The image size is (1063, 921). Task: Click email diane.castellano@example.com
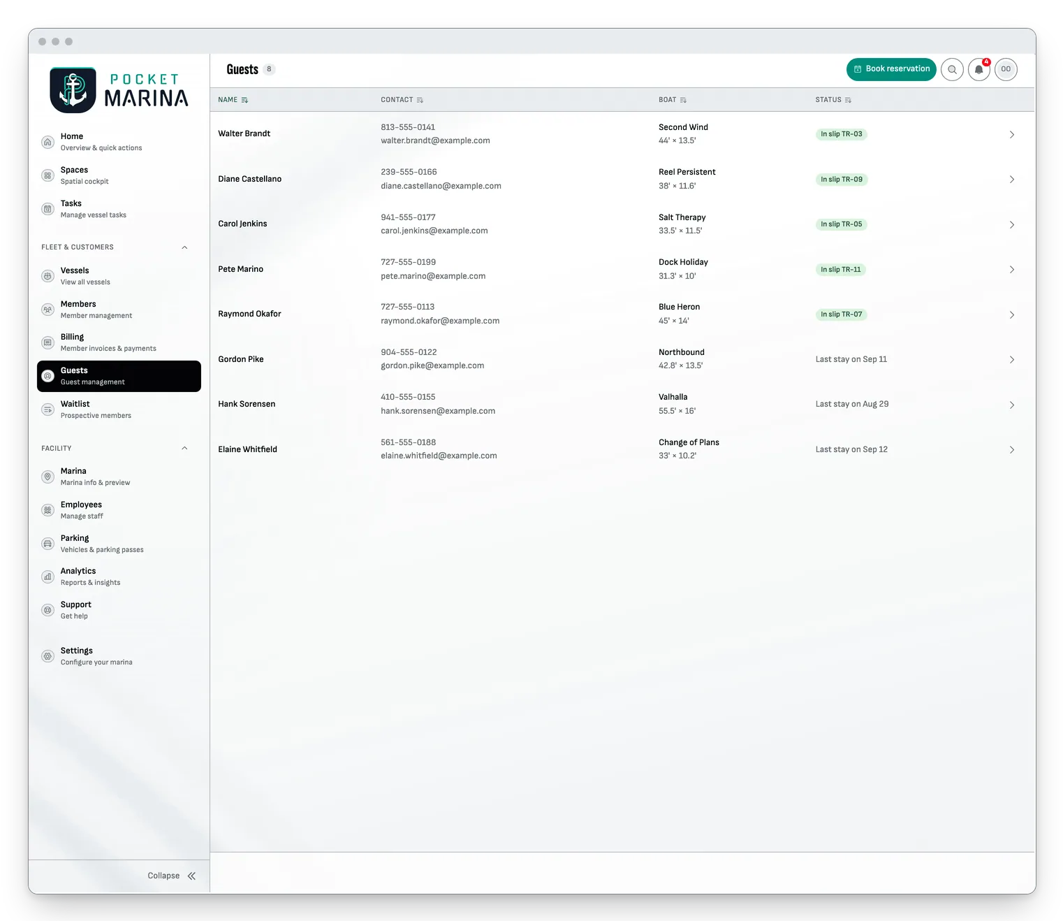point(441,186)
